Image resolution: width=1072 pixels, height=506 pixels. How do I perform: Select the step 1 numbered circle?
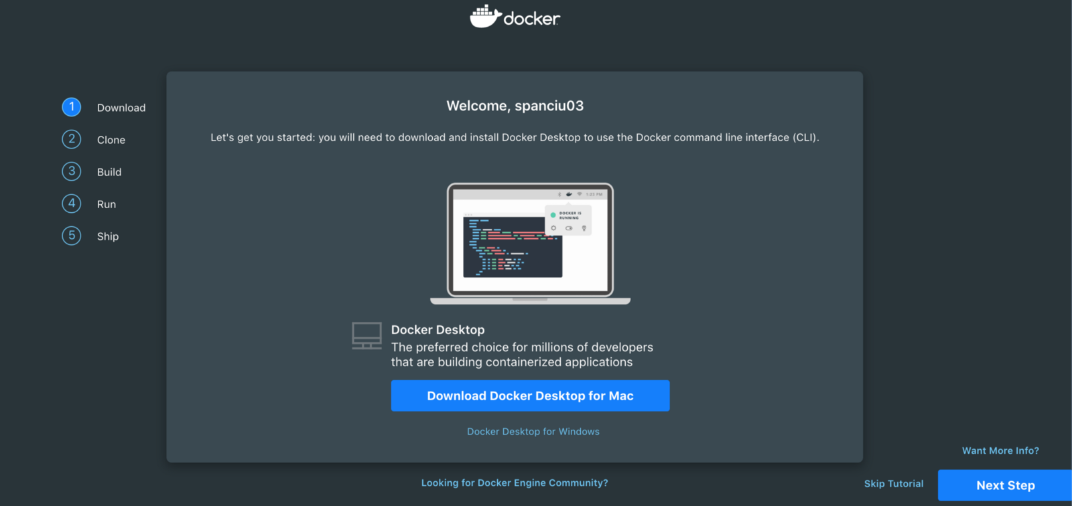pos(72,107)
